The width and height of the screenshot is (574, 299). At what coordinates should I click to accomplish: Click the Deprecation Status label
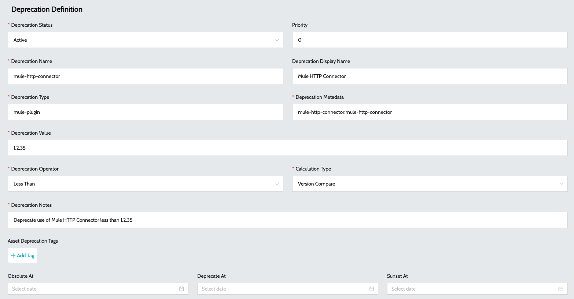coord(32,25)
